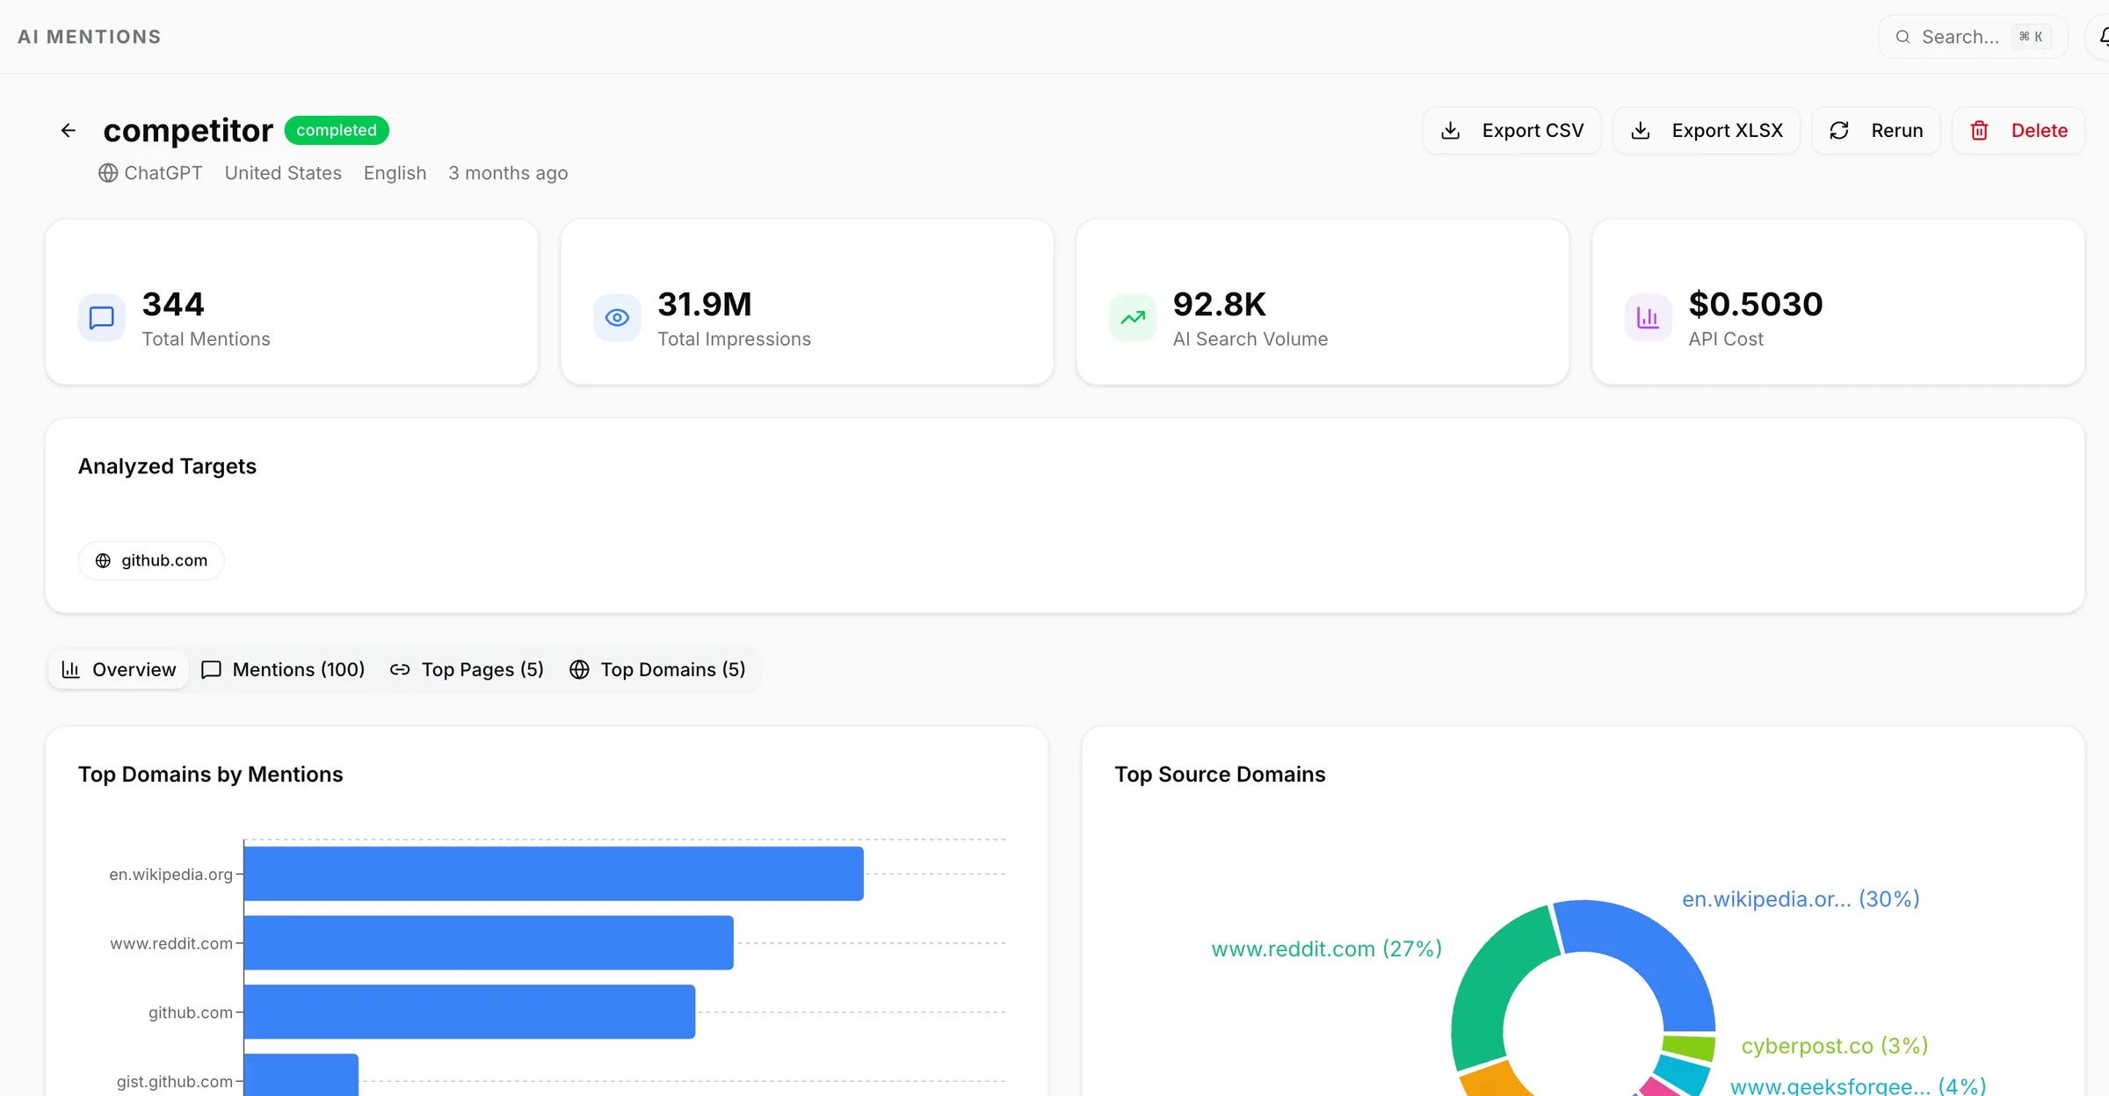Image resolution: width=2109 pixels, height=1096 pixels.
Task: Click the AI Search Volume trend icon
Action: click(x=1133, y=317)
